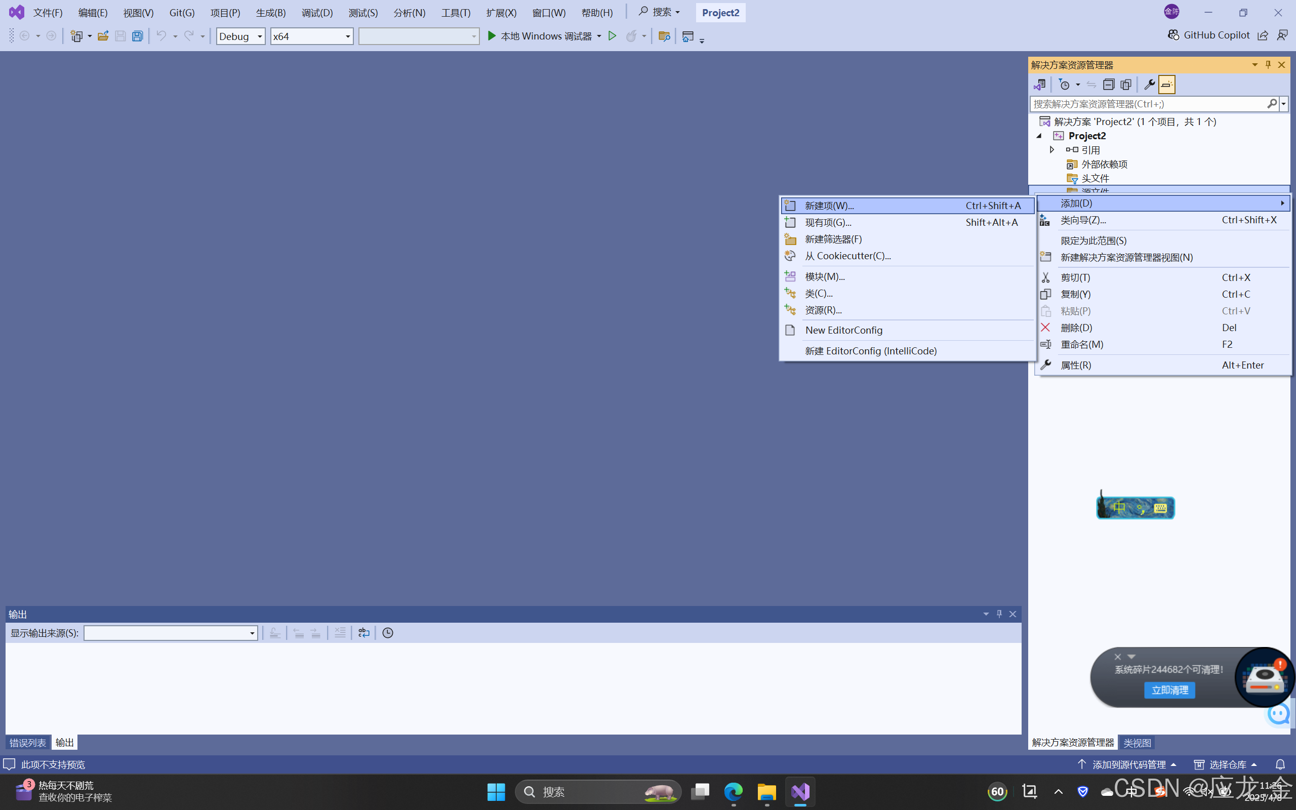Click the 打开文件 (Open File) toolbar icon
The height and width of the screenshot is (810, 1296).
pyautogui.click(x=103, y=36)
